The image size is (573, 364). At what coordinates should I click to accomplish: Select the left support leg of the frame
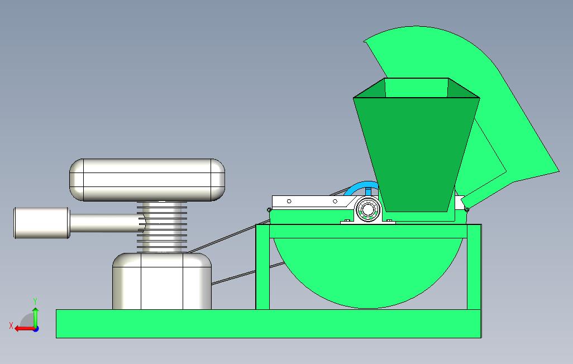[x=262, y=267]
